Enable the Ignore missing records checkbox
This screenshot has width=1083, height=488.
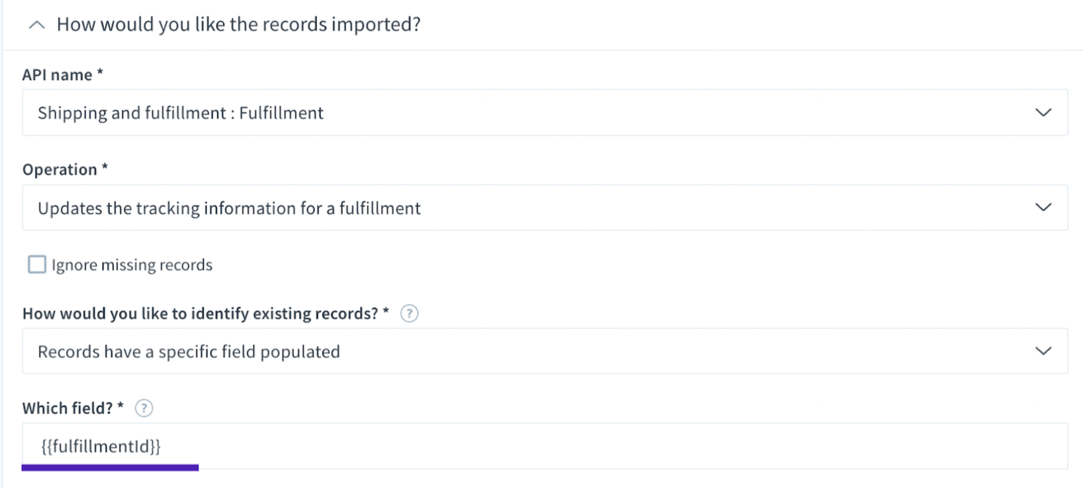37,265
